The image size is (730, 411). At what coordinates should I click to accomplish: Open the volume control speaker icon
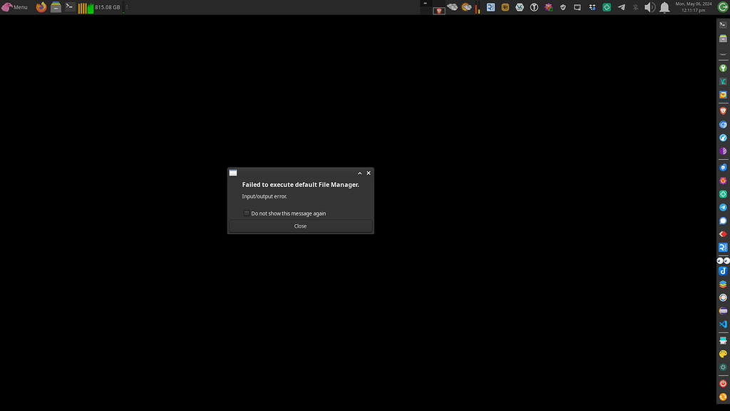coord(648,6)
